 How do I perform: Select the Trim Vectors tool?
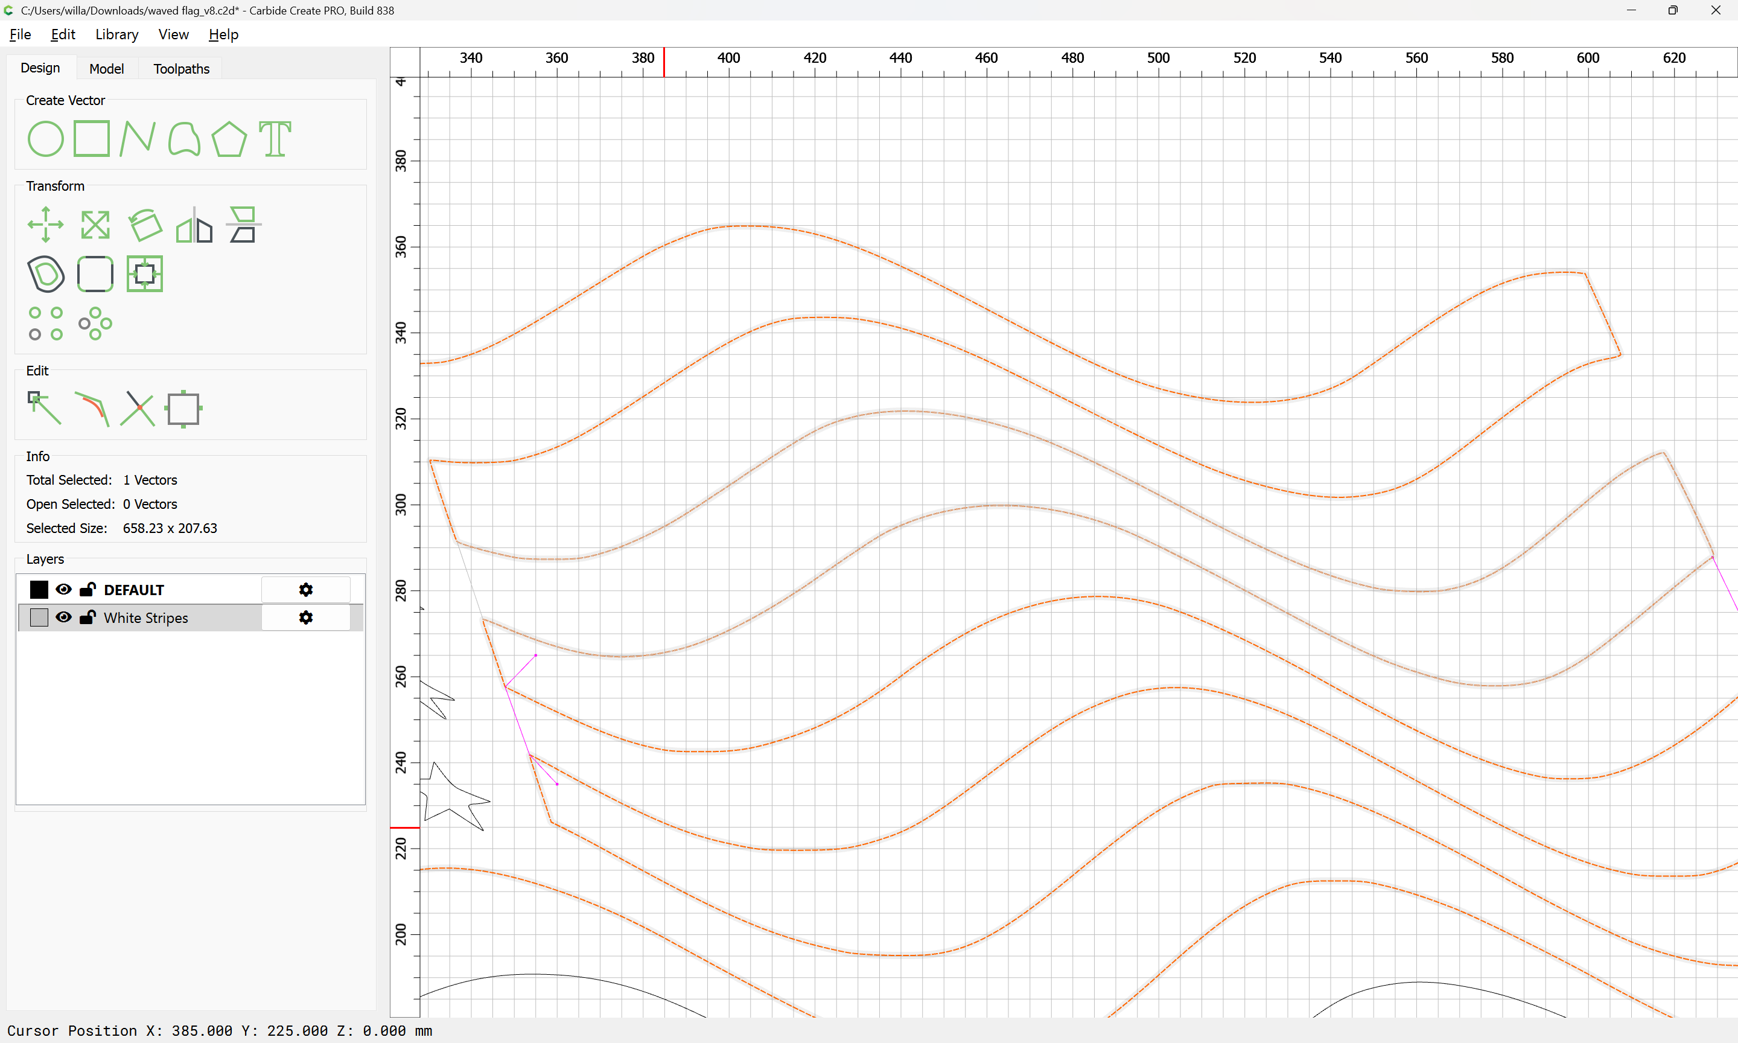138,409
